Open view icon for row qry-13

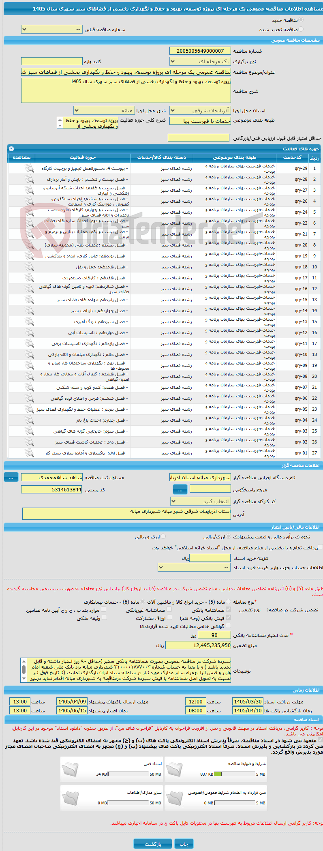coord(29,322)
